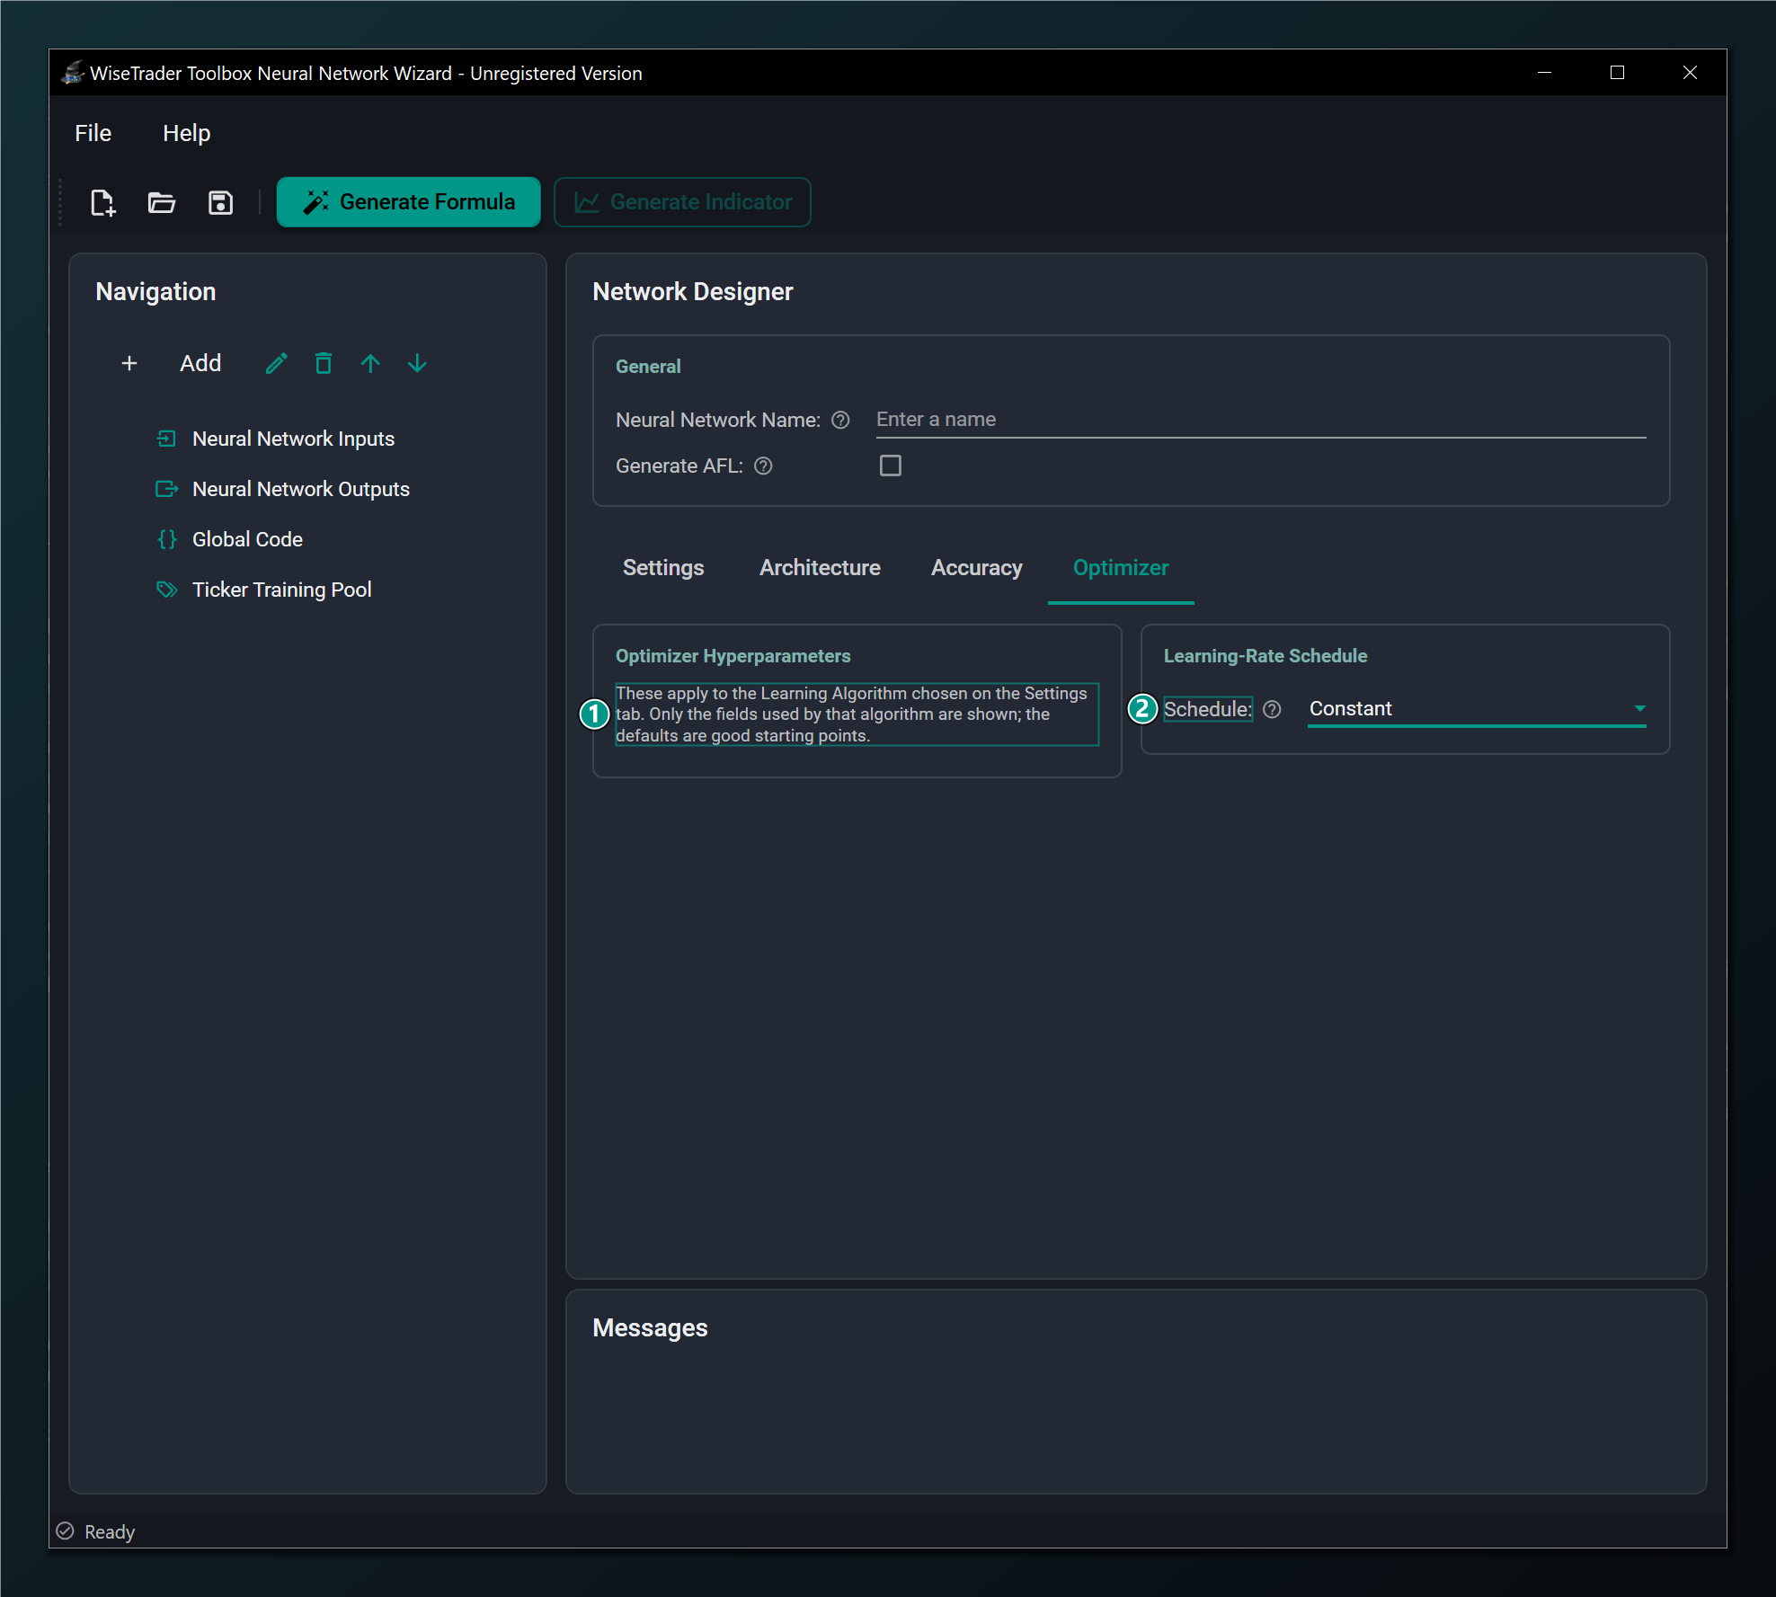Screen dimensions: 1776x1597
Task: Click the Global Code braces icon
Action: click(x=166, y=539)
